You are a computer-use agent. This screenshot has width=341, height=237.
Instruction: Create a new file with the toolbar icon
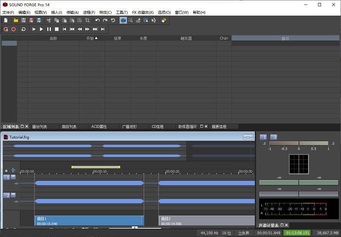point(6,20)
